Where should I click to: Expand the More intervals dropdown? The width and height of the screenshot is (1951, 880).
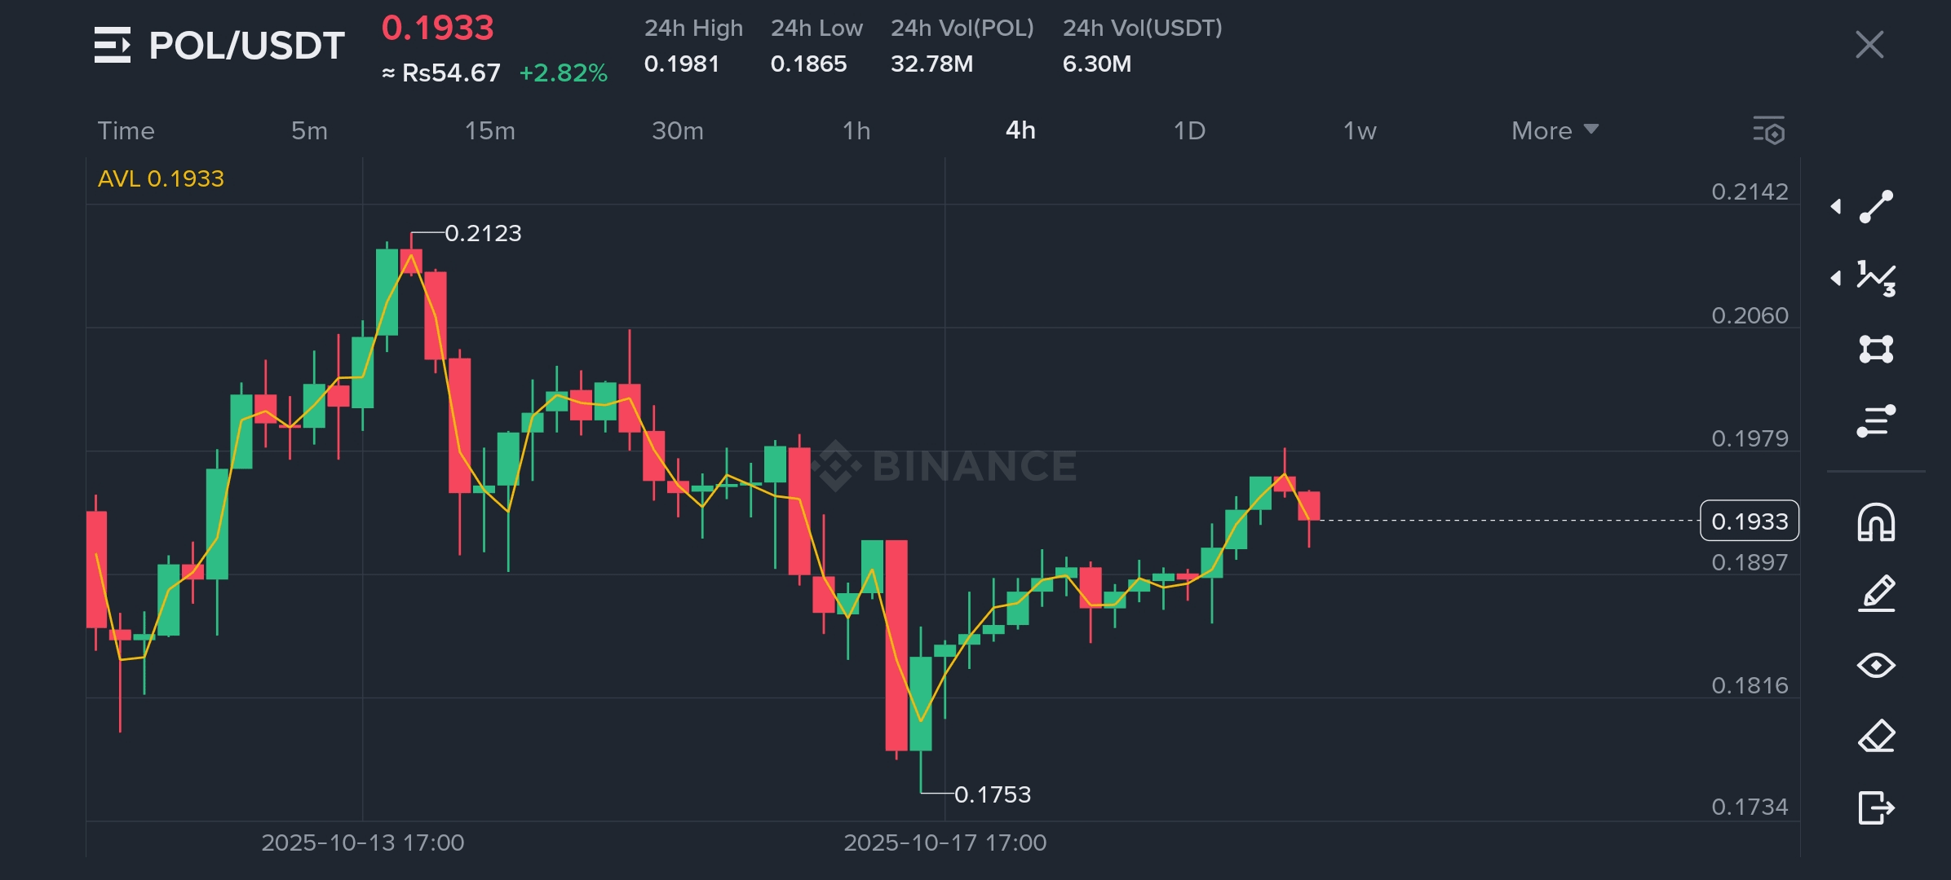[x=1554, y=130]
